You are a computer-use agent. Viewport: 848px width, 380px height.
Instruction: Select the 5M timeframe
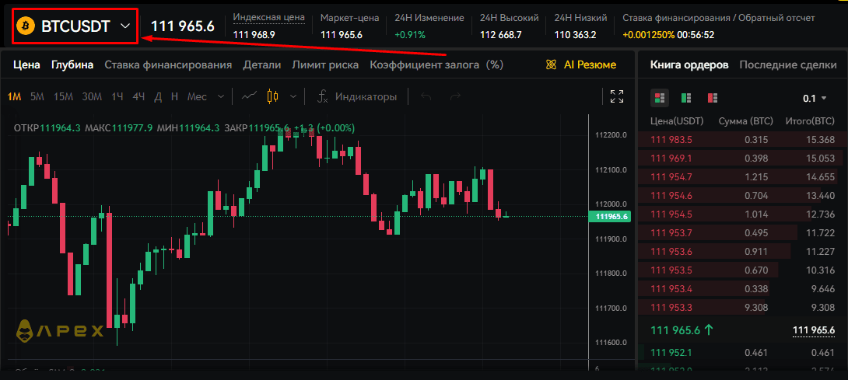point(37,97)
